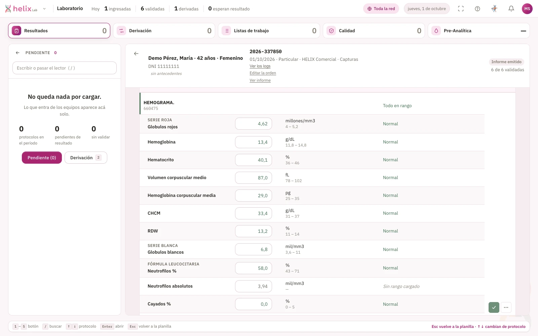Click the Derivación arrows icon
This screenshot has height=336, width=538.
pos(121,31)
